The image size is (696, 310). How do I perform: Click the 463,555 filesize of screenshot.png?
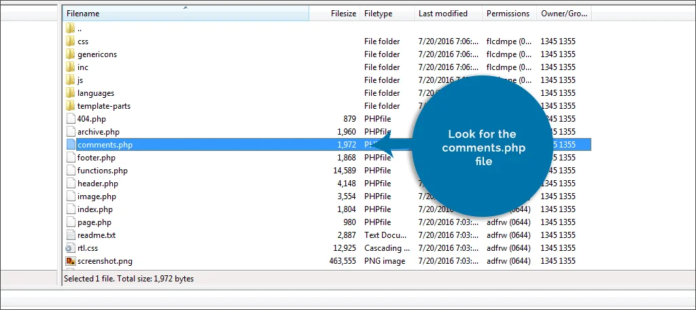[343, 260]
